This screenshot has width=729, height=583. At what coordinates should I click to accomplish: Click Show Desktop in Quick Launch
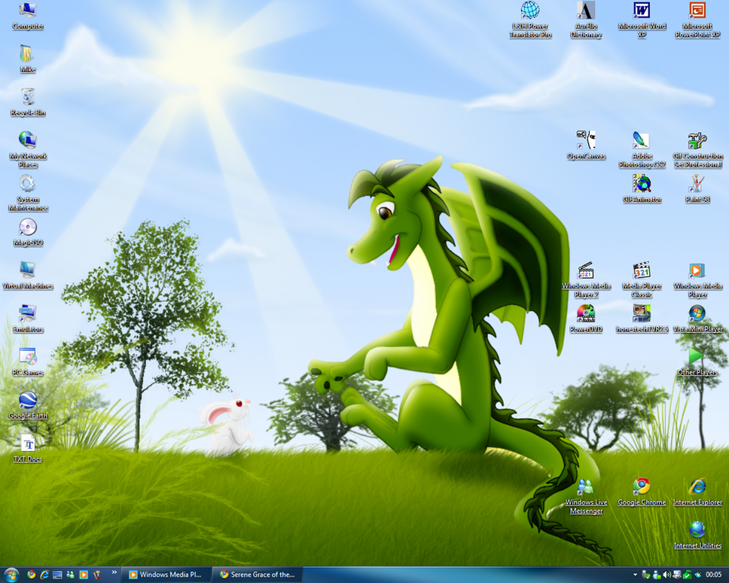(57, 575)
